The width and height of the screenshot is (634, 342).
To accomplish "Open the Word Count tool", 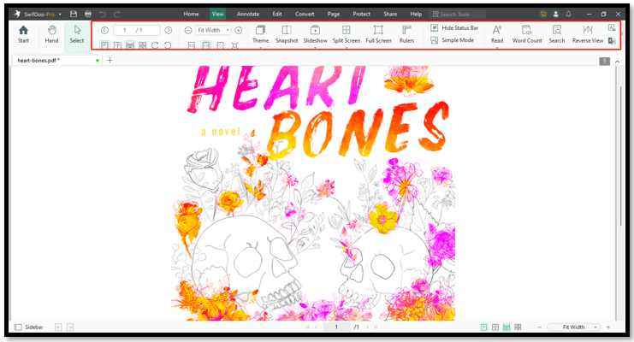I will pos(527,35).
